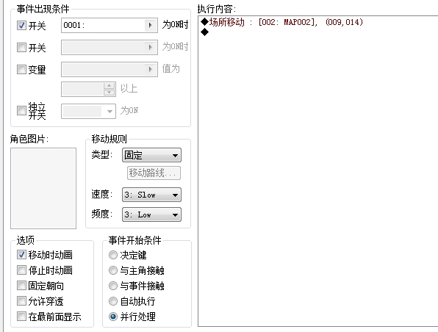
Task: Select the 决定键 trigger radio button
Action: tap(113, 255)
